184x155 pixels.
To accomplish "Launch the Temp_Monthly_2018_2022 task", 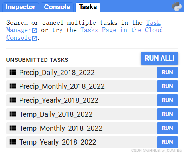I will click(167, 128).
